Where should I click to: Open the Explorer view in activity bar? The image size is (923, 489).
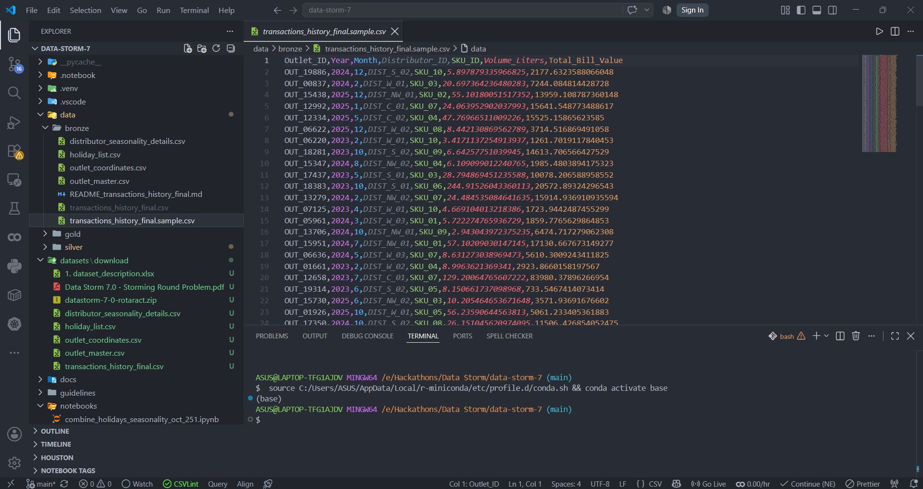coord(14,35)
